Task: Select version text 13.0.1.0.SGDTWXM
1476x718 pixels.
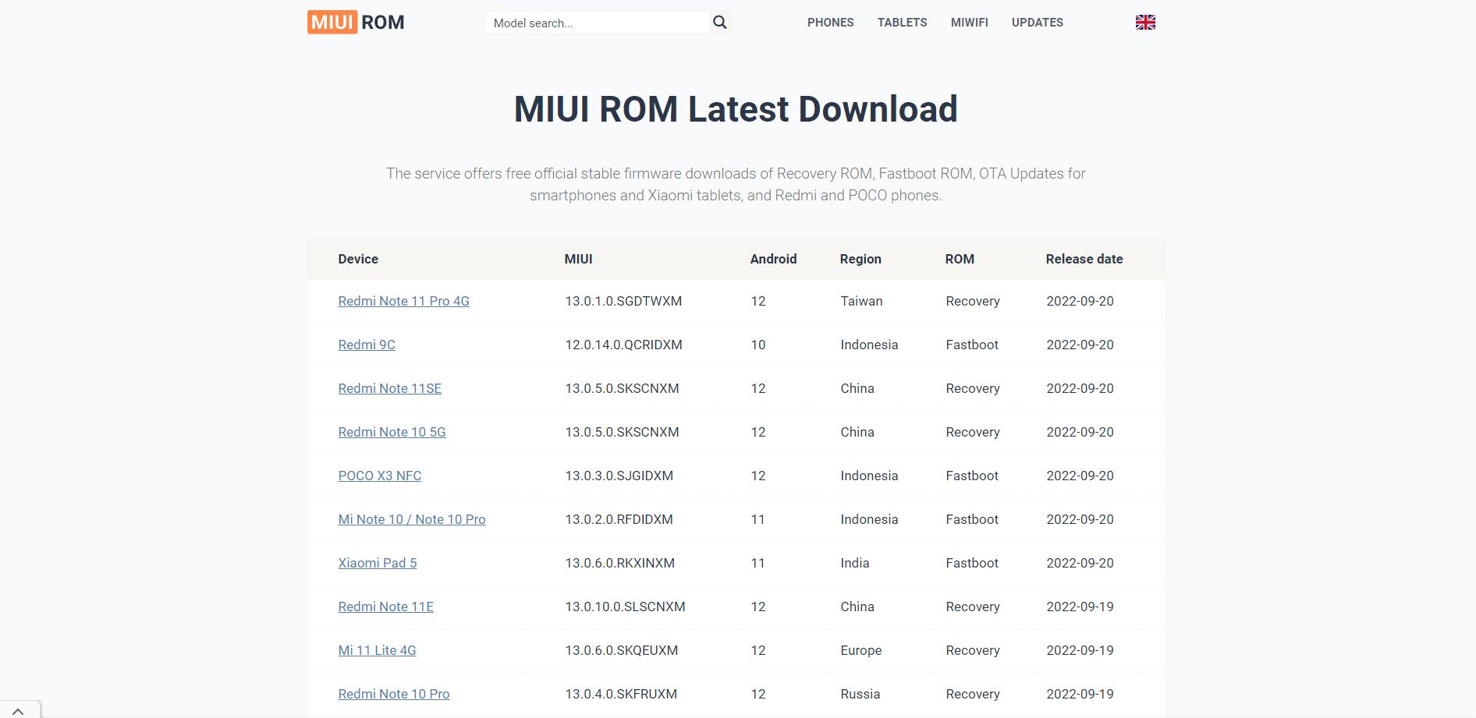Action: point(623,301)
